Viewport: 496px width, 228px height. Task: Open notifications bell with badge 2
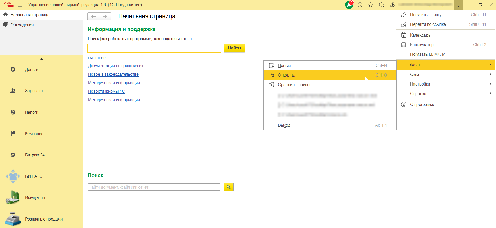(349, 5)
